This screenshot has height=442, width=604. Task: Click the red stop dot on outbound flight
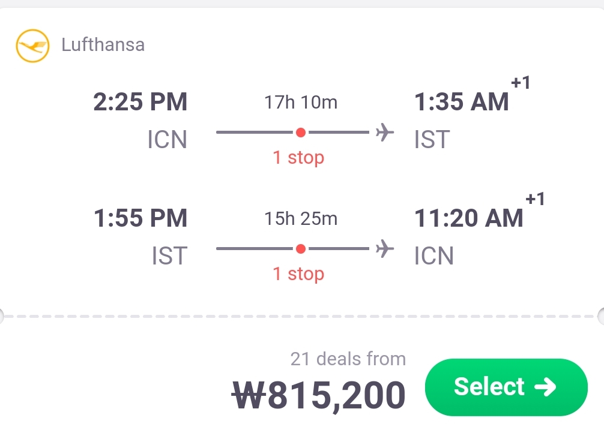point(301,132)
